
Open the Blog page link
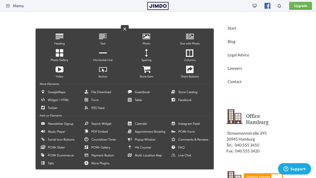pos(231,42)
